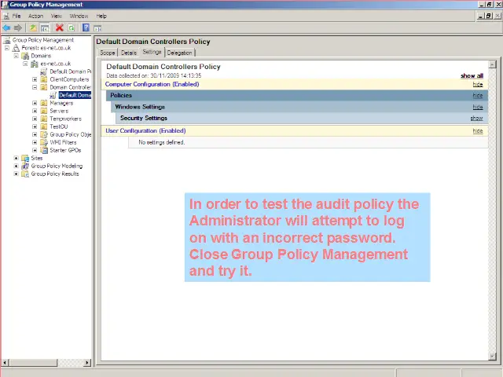Click the Forest triangle icon in the tree
This screenshot has height=377, width=503.
pos(16,48)
